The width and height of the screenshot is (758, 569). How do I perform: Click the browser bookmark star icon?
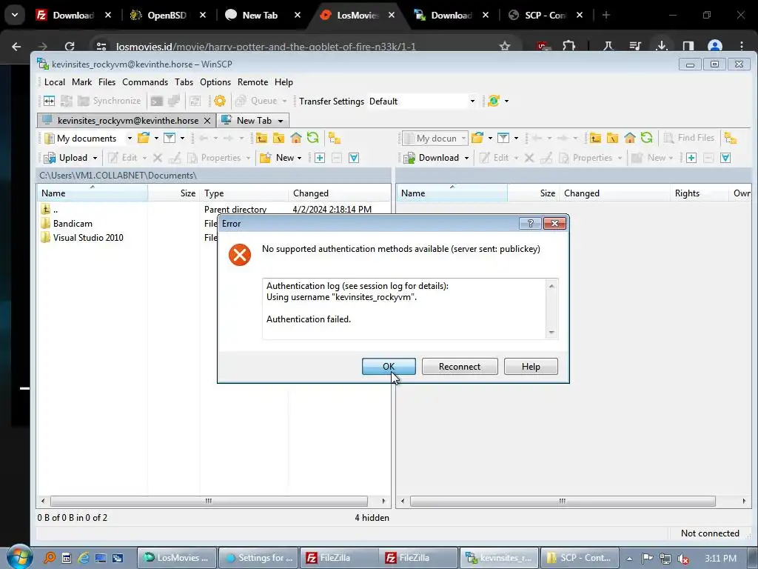point(505,46)
